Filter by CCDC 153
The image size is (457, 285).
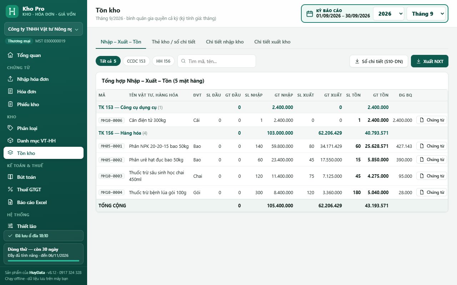(136, 61)
